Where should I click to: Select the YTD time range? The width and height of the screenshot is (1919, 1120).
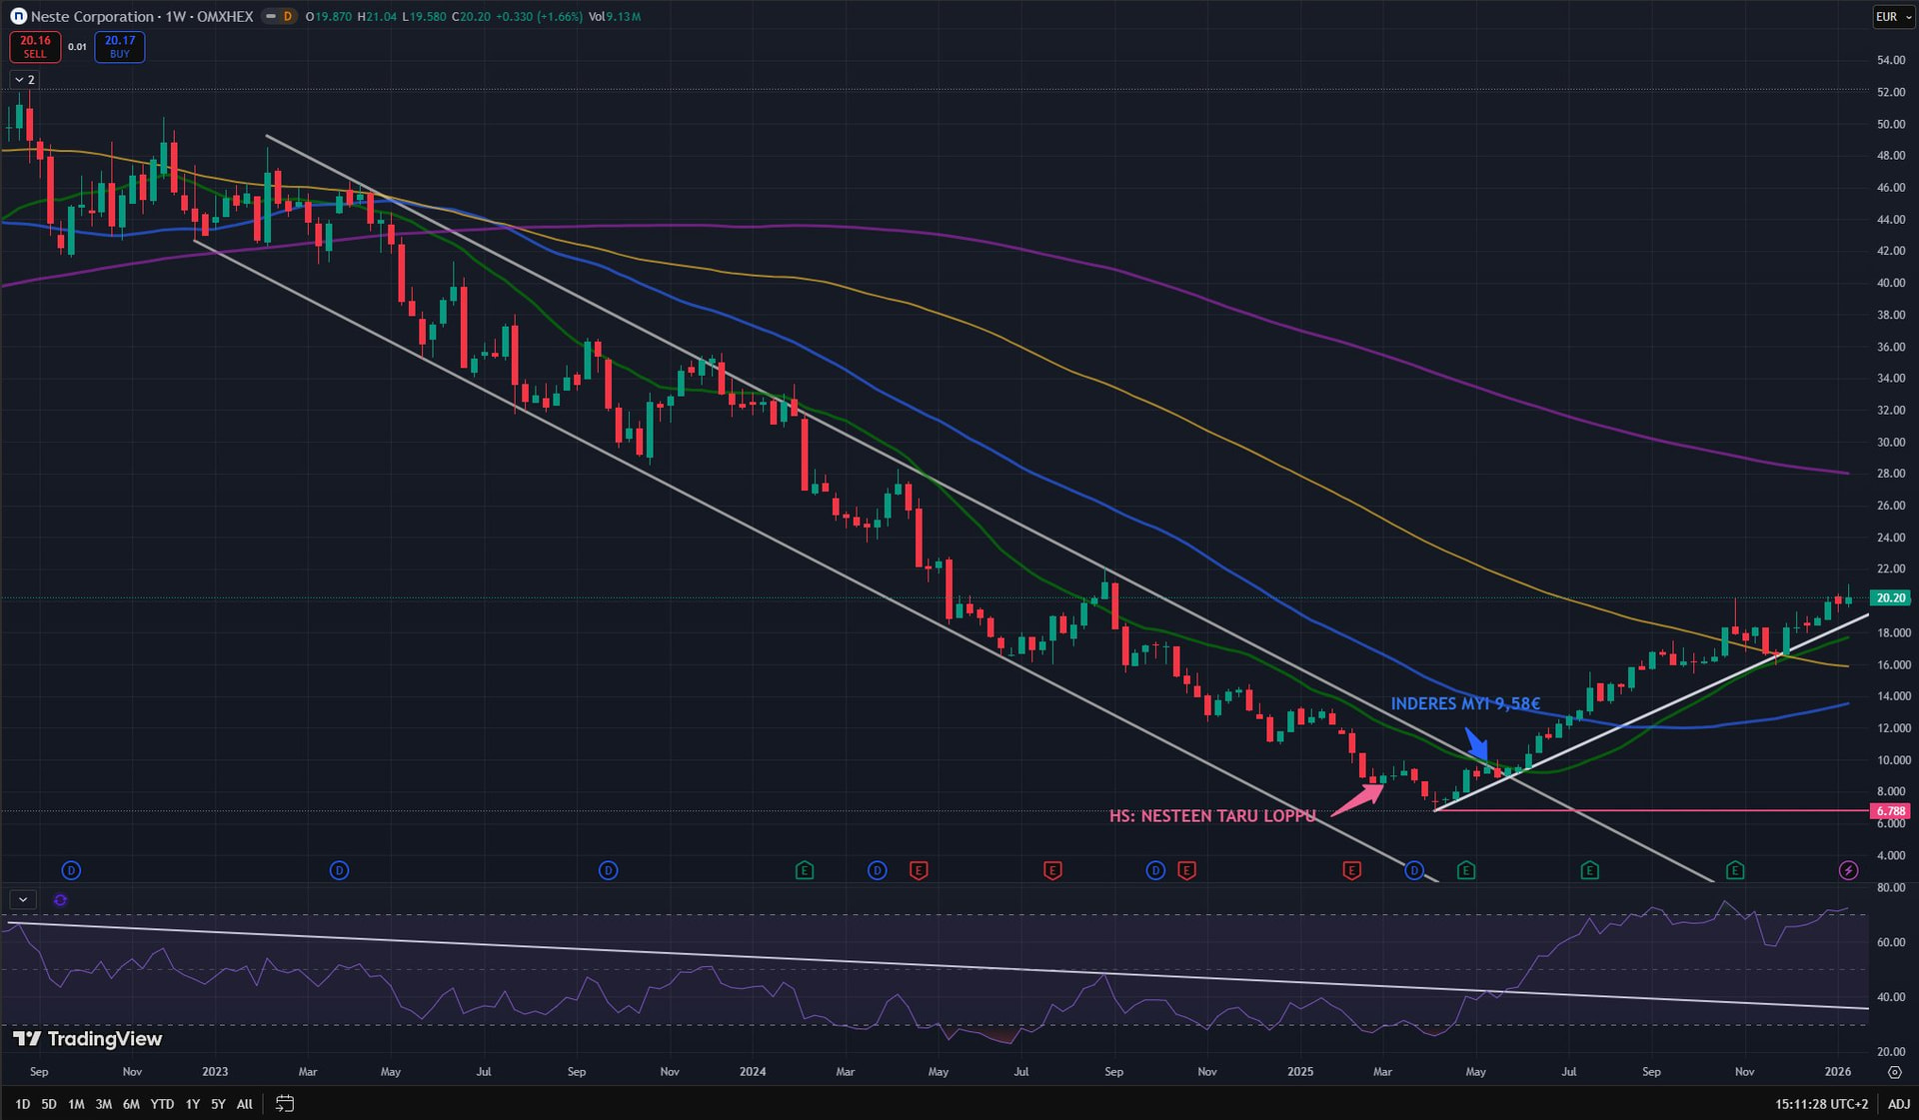point(161,1104)
